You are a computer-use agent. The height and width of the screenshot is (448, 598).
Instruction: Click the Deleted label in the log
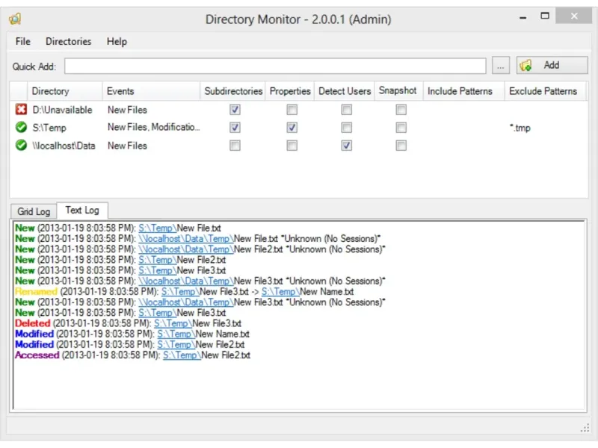click(32, 323)
